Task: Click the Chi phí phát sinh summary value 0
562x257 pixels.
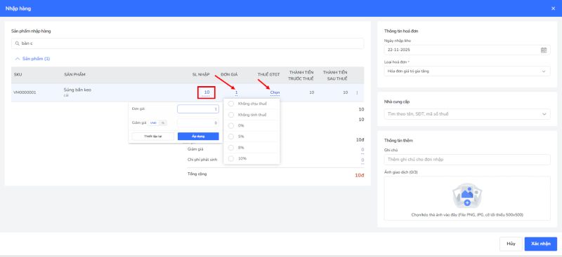Action: [x=362, y=160]
